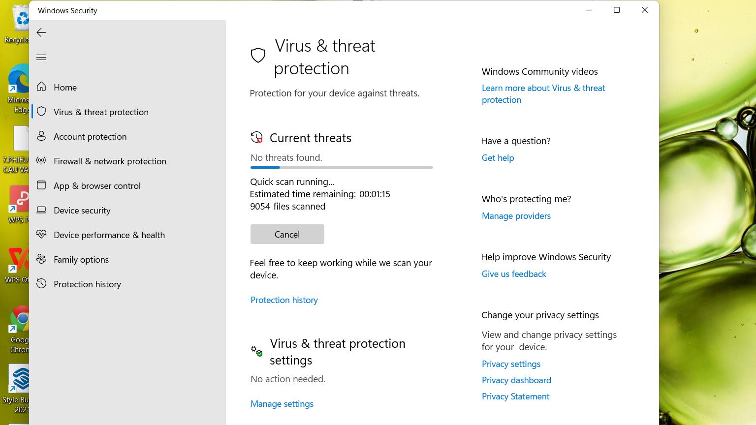Click the Device performance heart icon
This screenshot has width=756, height=425.
coord(41,235)
